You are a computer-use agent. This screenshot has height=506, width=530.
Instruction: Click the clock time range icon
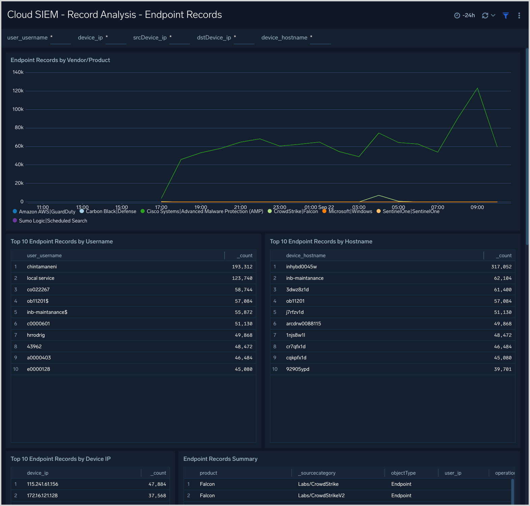click(x=457, y=16)
